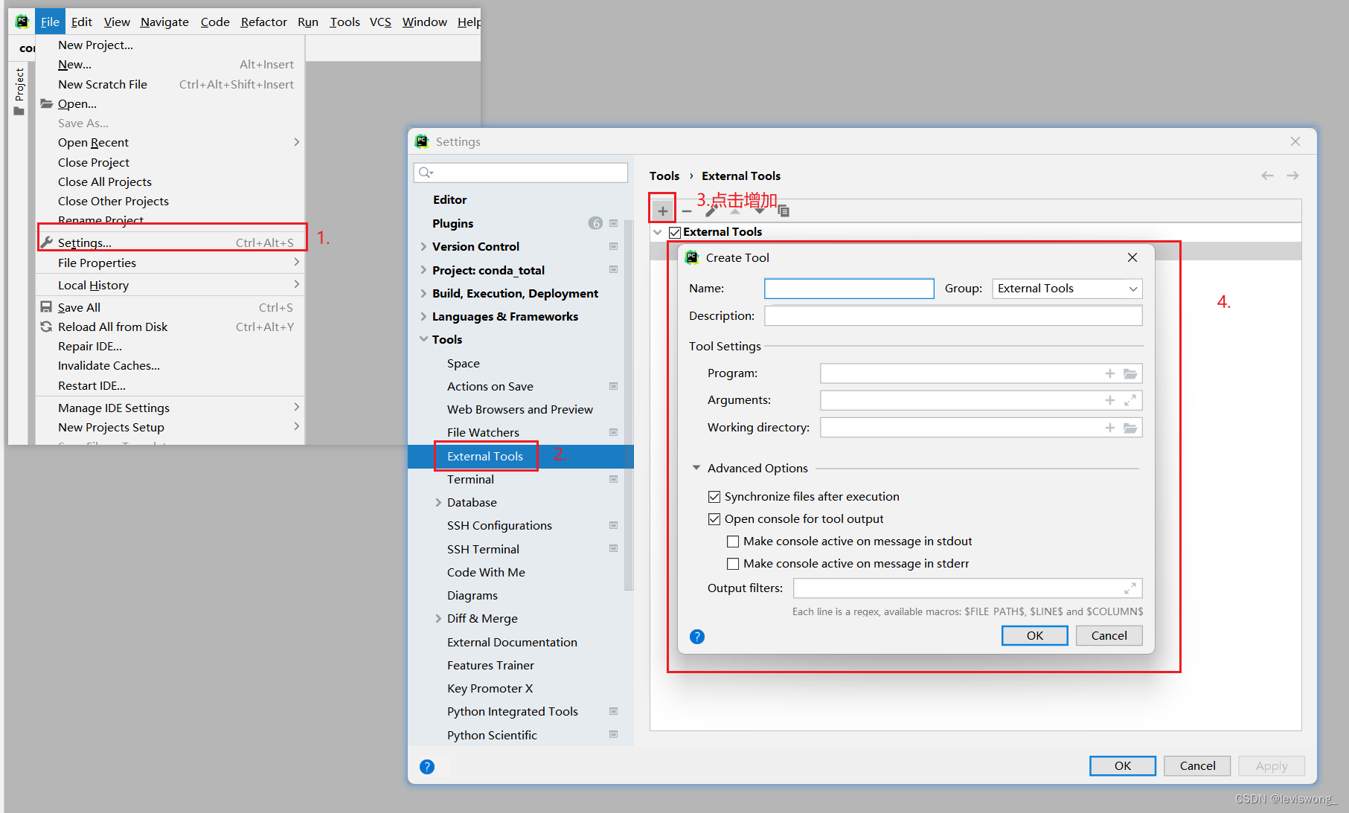Open the Group dropdown in Create Tool
The image size is (1349, 813).
pyautogui.click(x=1067, y=289)
